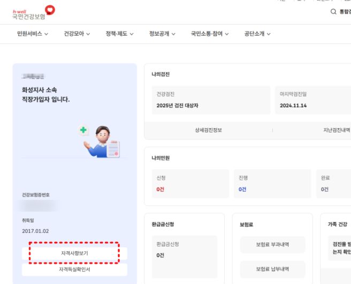This screenshot has width=351, height=284.
Task: Click the 나의민원 heading
Action: [161, 158]
